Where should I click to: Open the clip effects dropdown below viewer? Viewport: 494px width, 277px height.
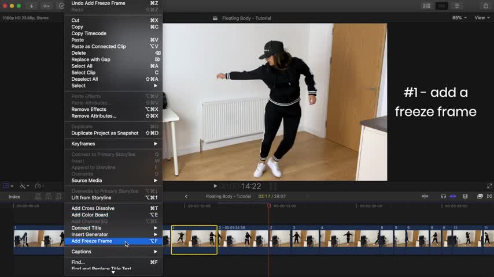8,186
